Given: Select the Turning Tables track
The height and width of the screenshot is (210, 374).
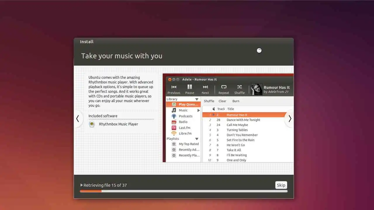Looking at the screenshot, I should point(237,130).
